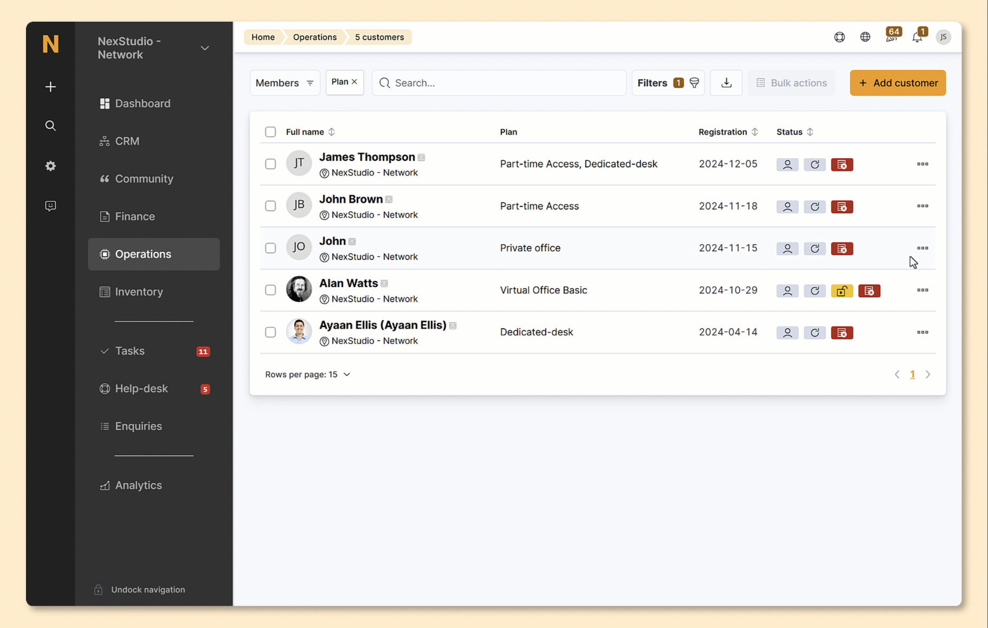
Task: Open the Members view dropdown
Action: point(284,83)
